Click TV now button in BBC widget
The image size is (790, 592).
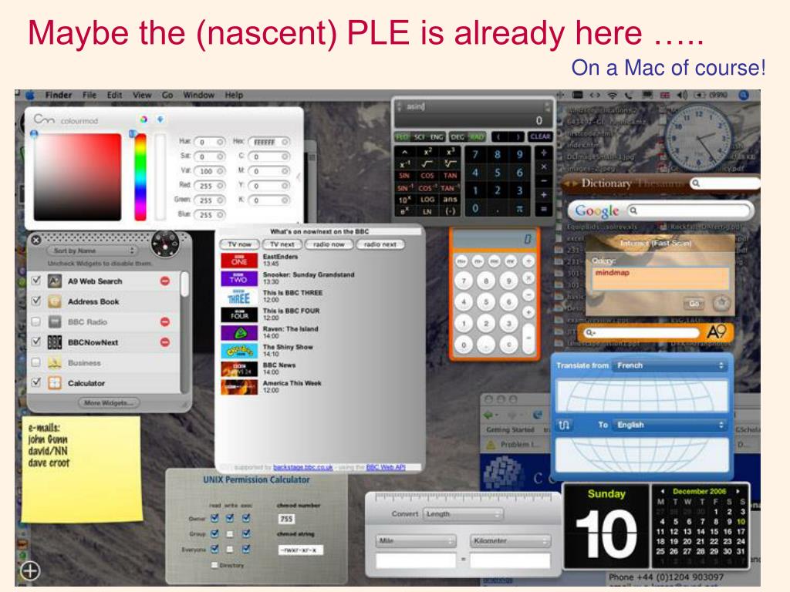[239, 244]
